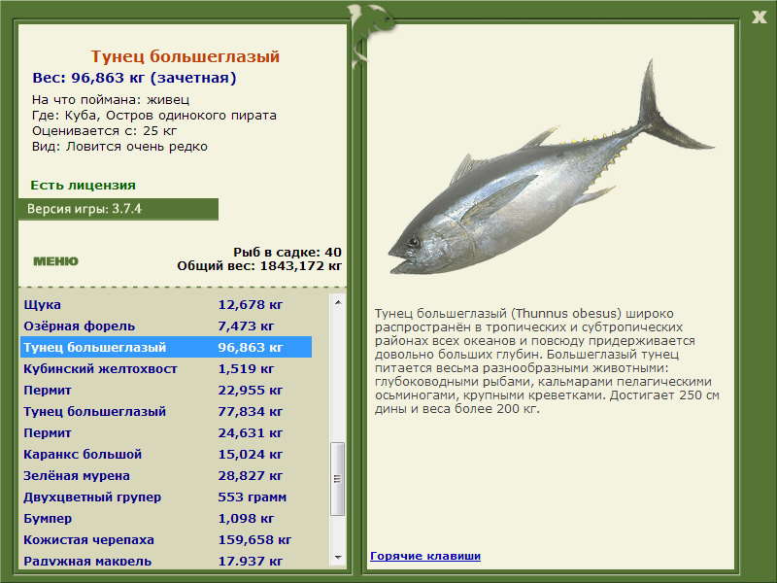This screenshot has height=583, width=777.
Task: Open the Горячие клавиши link
Action: point(425,556)
